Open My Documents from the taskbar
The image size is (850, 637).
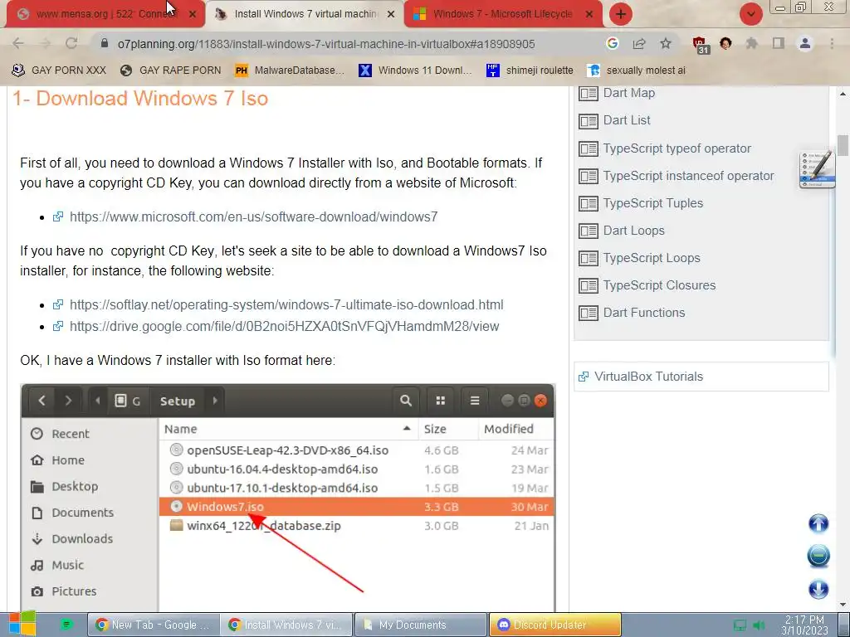pyautogui.click(x=420, y=625)
